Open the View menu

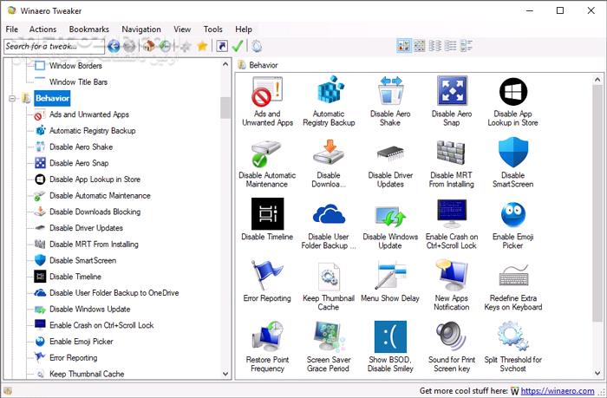click(182, 29)
